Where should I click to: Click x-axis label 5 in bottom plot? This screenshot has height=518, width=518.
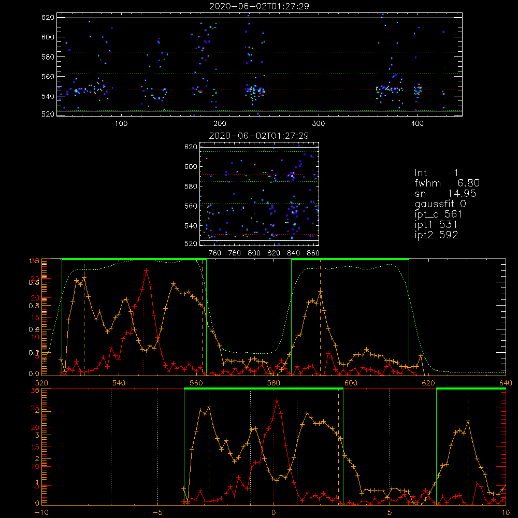[x=390, y=512]
